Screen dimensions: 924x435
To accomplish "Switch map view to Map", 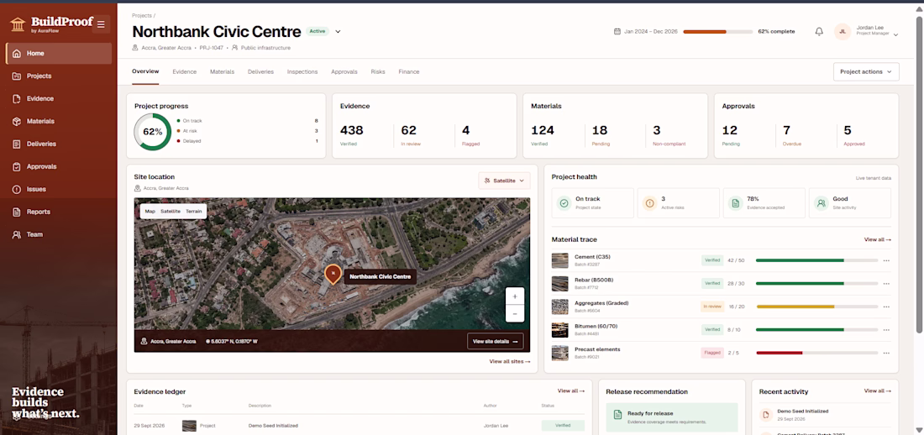I will (x=150, y=211).
